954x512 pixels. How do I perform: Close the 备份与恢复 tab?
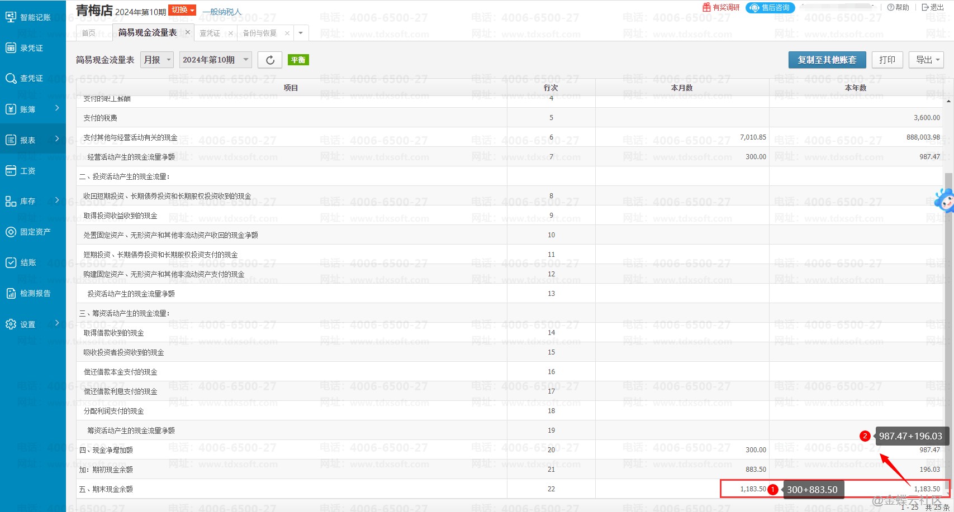287,33
